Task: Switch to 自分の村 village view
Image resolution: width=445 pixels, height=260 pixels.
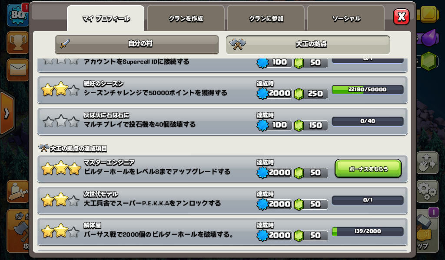Action: point(137,44)
